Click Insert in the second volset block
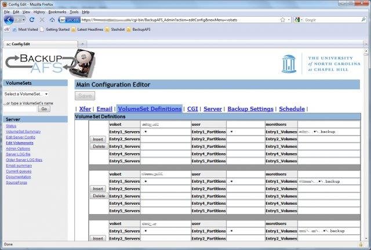 click(x=98, y=189)
